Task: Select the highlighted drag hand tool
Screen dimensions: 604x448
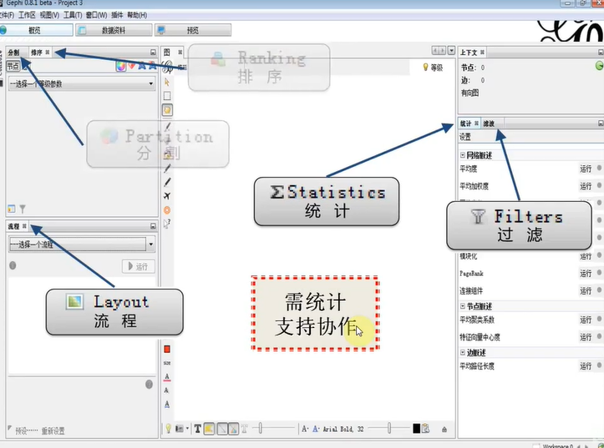Action: coord(167,110)
